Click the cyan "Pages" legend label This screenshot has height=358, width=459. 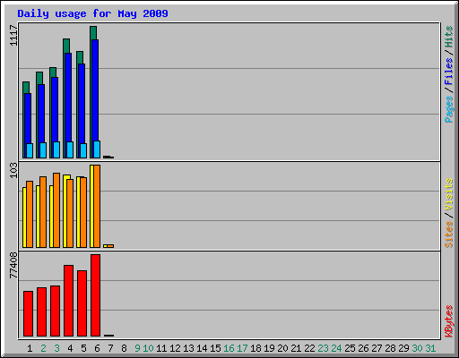tap(448, 109)
